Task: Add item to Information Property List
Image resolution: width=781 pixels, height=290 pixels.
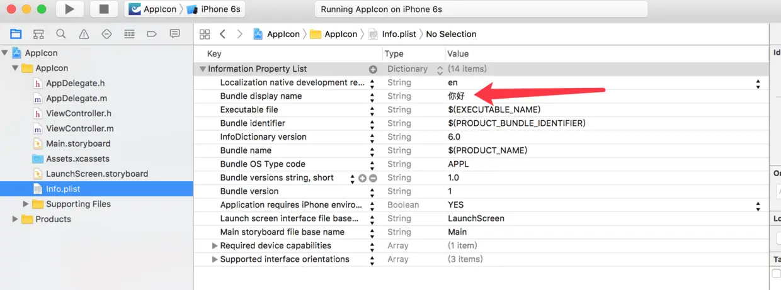Action: (x=373, y=69)
